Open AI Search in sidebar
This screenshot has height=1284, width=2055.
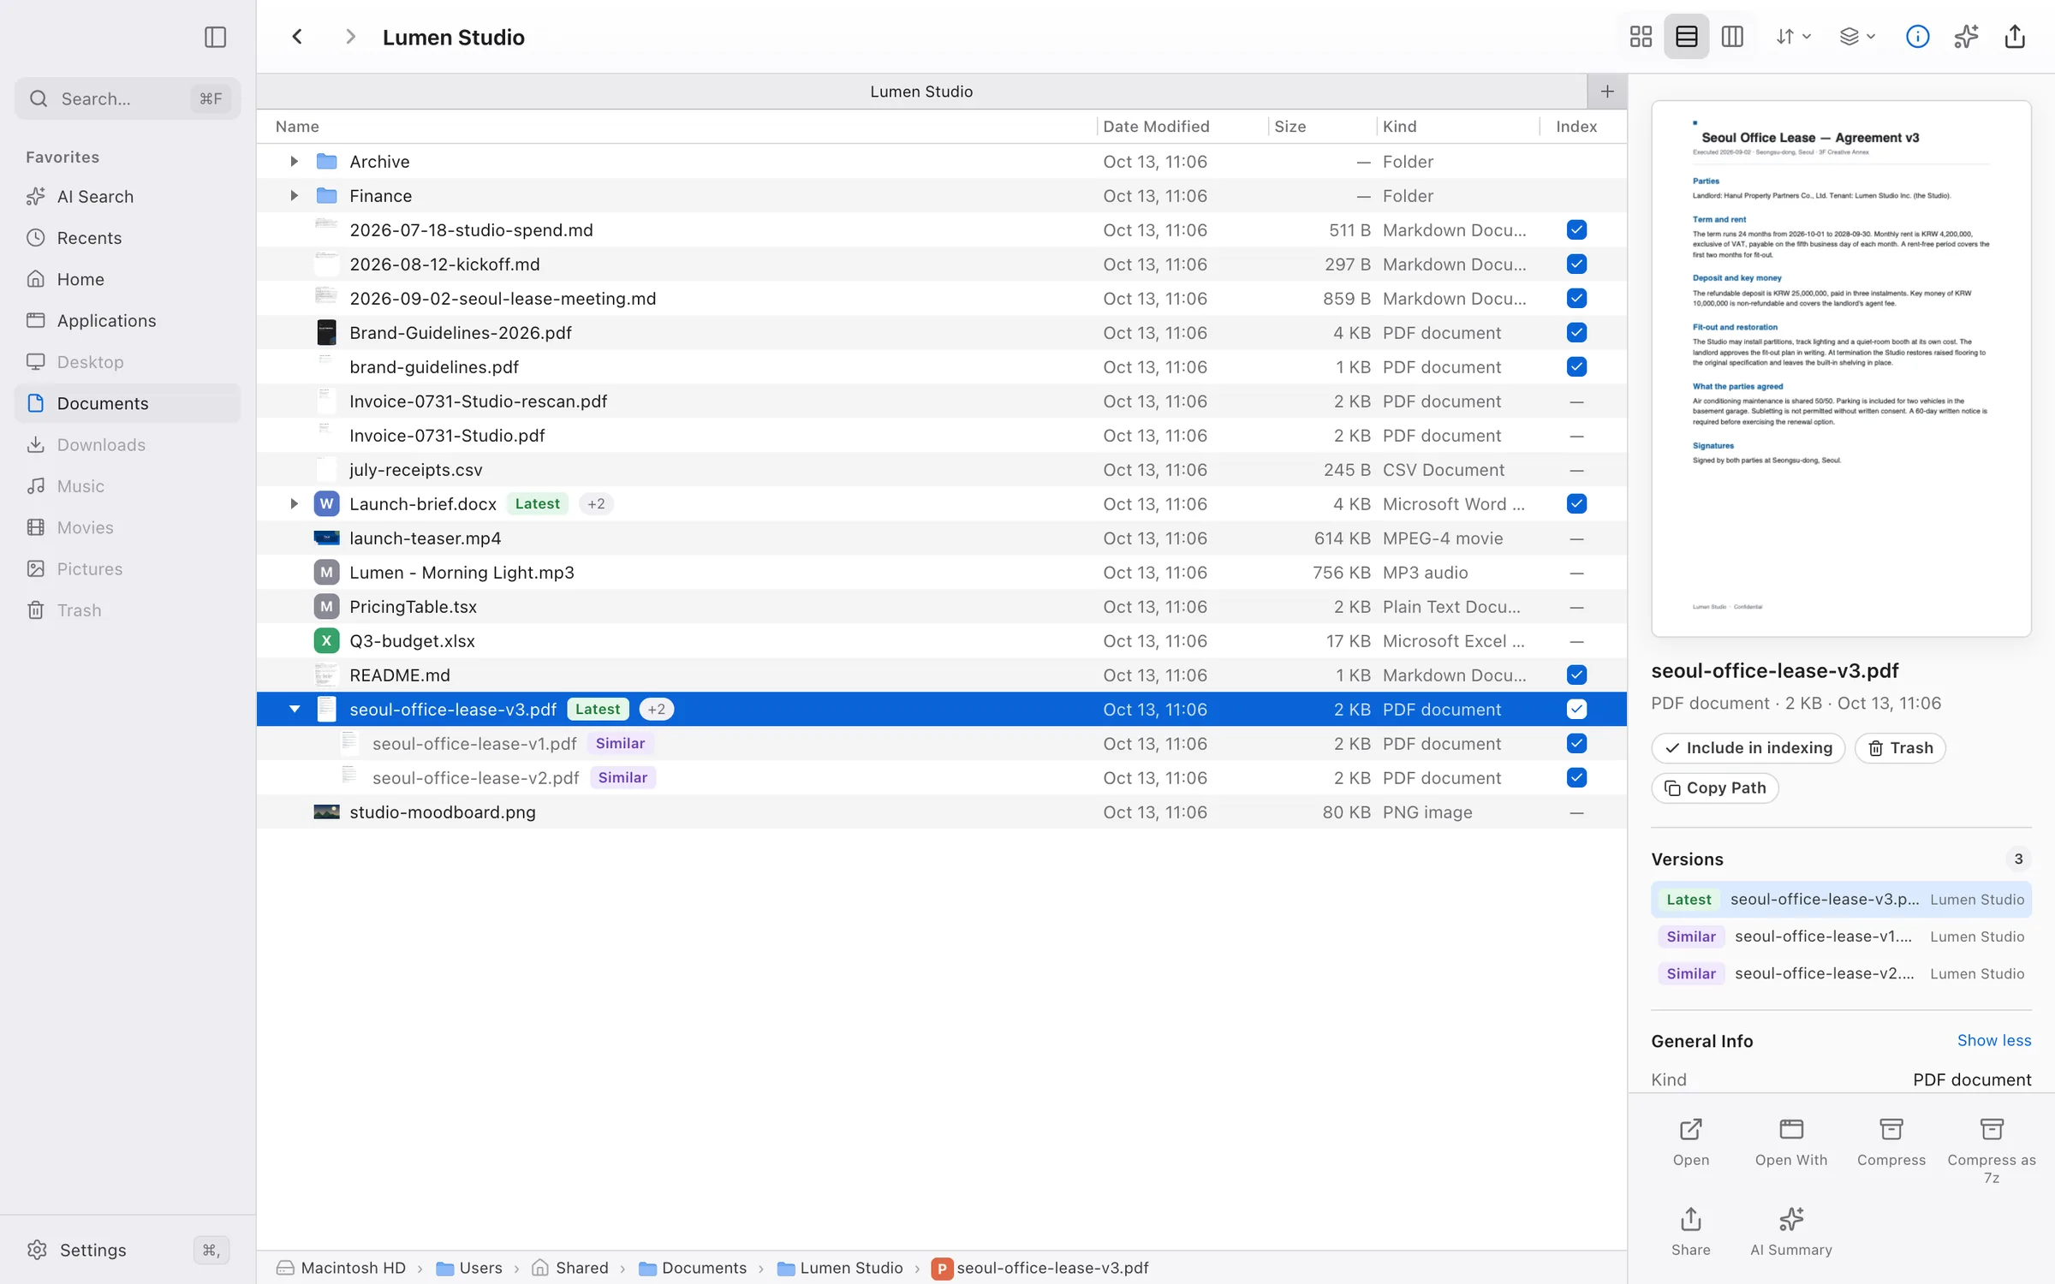pyautogui.click(x=128, y=196)
